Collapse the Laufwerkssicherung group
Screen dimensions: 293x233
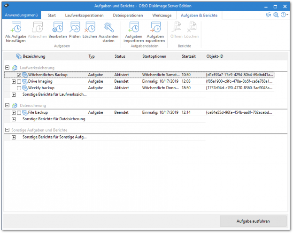[x=7, y=68]
